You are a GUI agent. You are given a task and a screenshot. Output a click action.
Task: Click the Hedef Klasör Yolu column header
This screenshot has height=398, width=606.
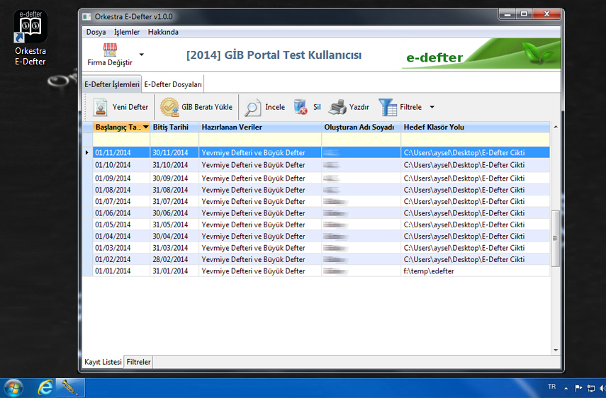tap(434, 127)
